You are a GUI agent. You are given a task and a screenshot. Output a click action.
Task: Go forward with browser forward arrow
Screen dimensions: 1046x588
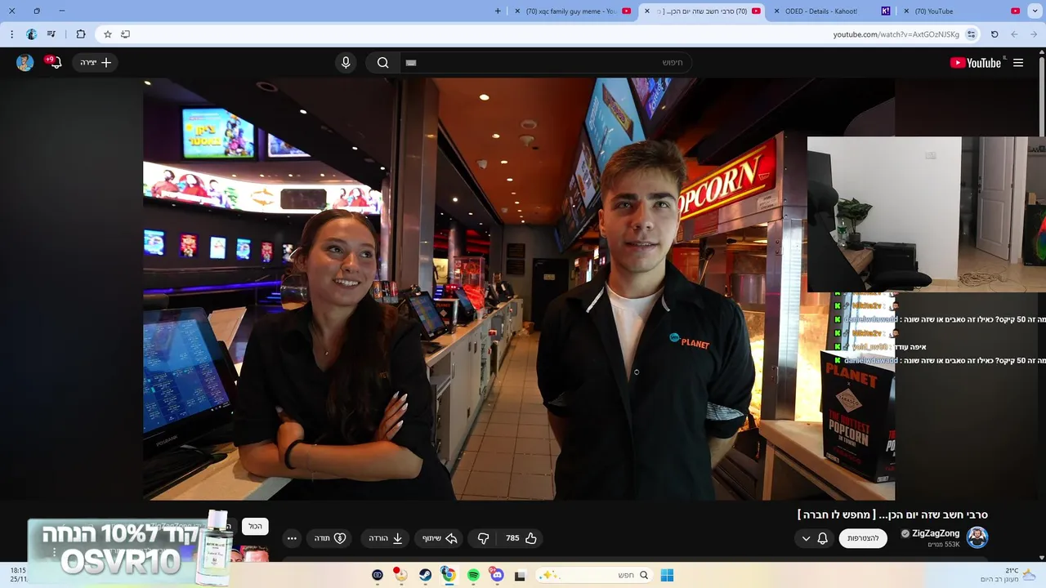pos(1014,34)
